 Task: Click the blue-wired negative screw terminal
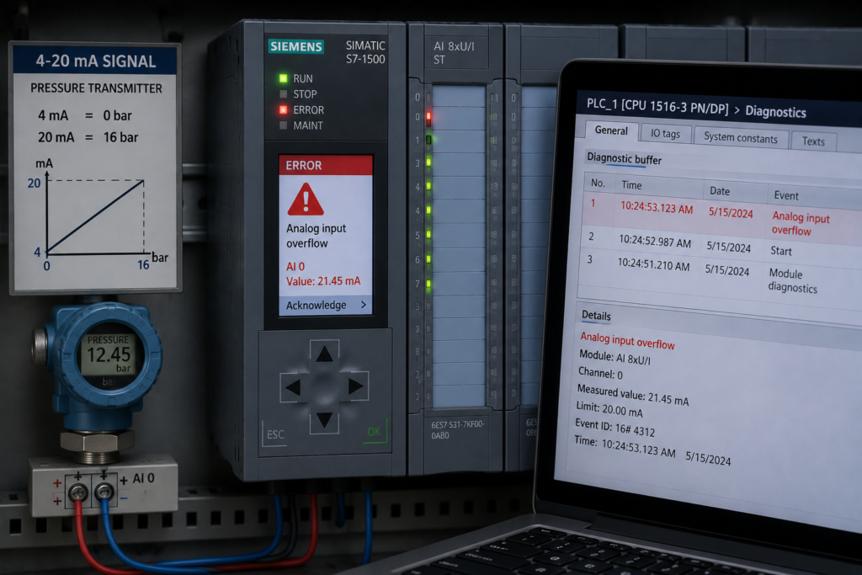(x=104, y=490)
